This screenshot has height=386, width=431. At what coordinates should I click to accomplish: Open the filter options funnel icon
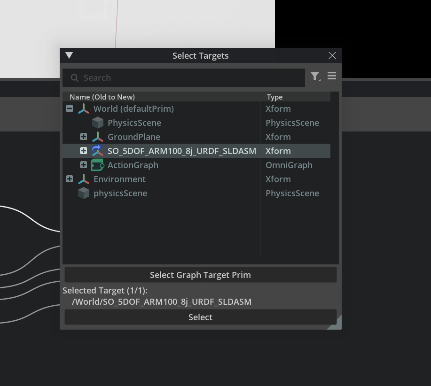pyautogui.click(x=315, y=76)
